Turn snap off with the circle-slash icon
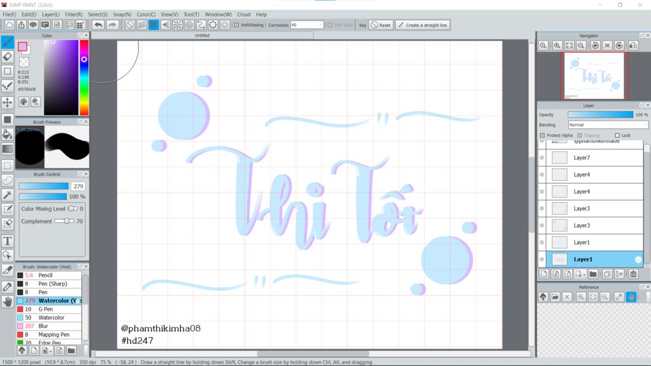Screen dimensions: 651x366 click(130, 25)
